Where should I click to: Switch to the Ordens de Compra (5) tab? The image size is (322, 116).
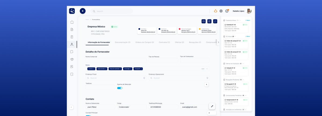click(x=145, y=42)
